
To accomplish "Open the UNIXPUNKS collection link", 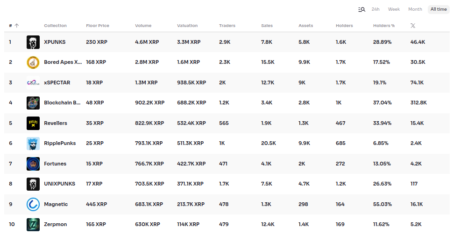I will 59,184.
